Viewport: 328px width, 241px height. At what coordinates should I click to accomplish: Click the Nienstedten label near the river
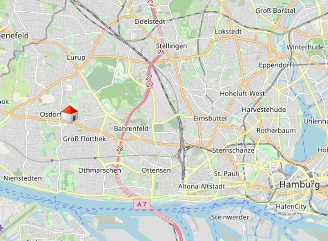coord(23,178)
